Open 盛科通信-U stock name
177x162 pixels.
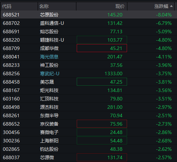pyautogui.click(x=52, y=23)
